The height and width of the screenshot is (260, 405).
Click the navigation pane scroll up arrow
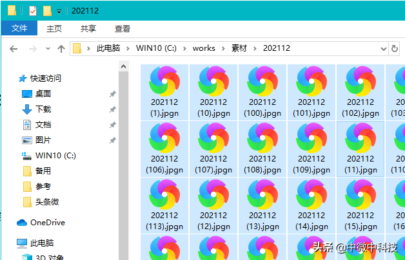(123, 66)
